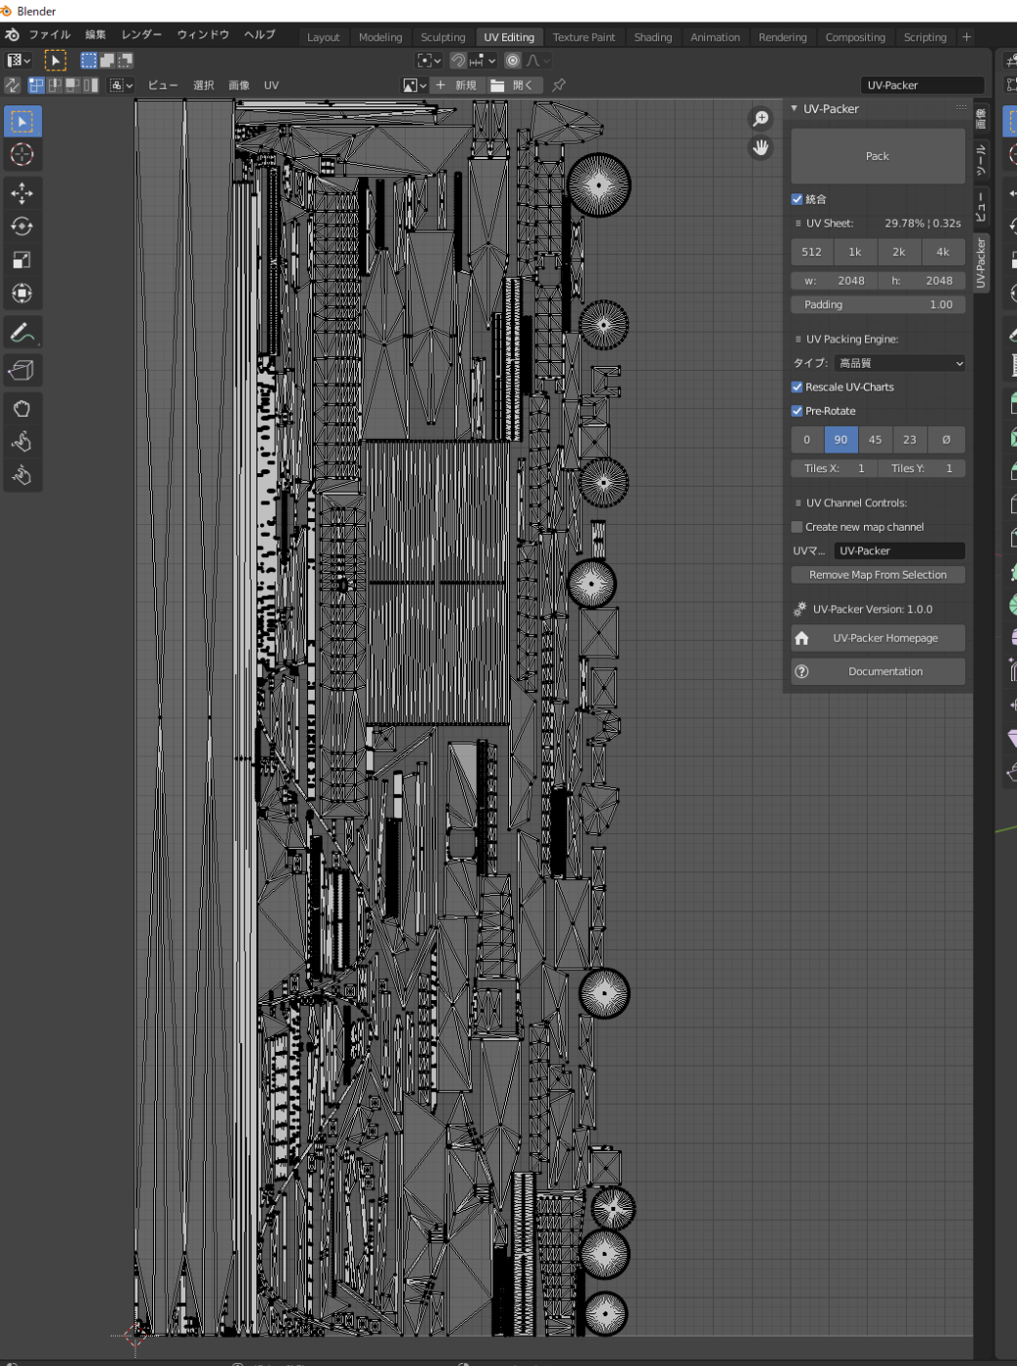This screenshot has width=1017, height=1366.
Task: Switch to edge select mode
Action: click(55, 85)
